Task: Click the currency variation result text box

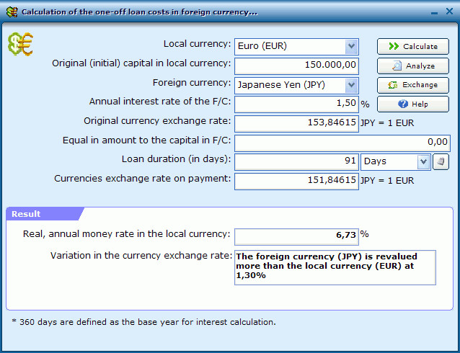Action: 335,267
